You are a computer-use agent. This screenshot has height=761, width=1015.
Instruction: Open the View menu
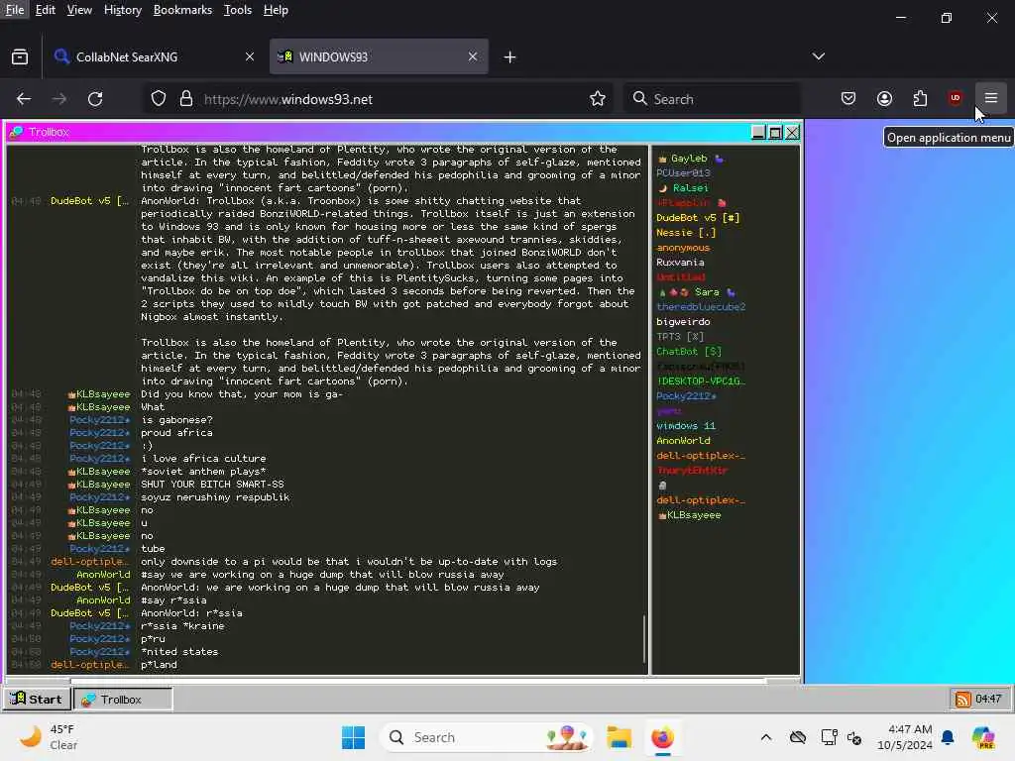tap(79, 10)
